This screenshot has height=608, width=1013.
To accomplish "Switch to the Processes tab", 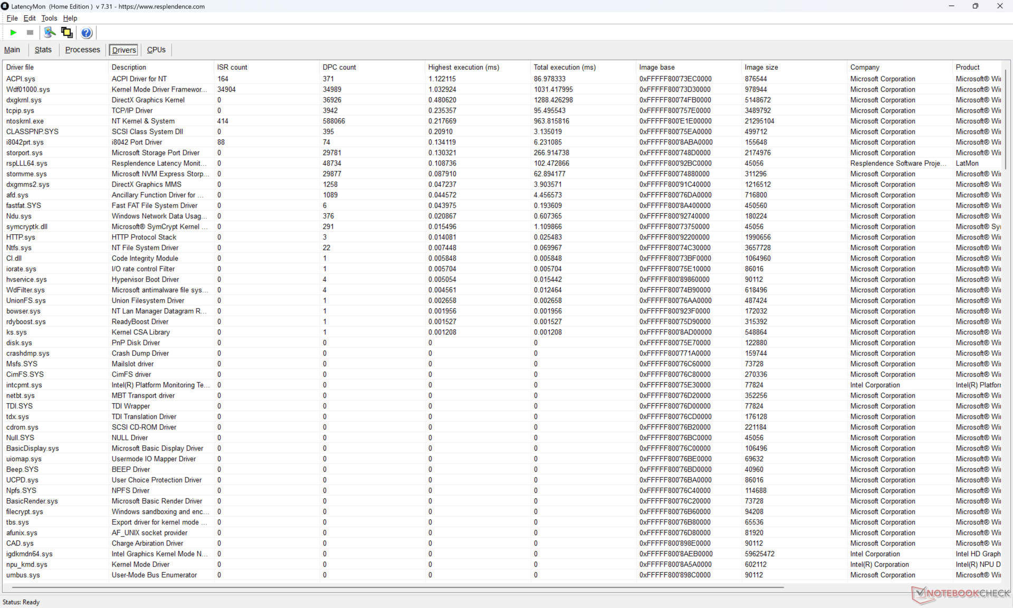I will coord(82,50).
